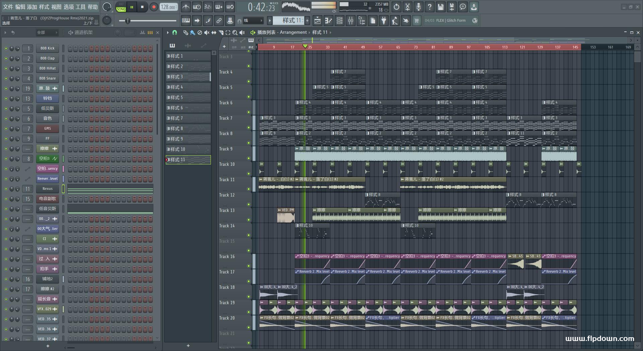This screenshot has height=351, width=643.
Task: Select 样式 6 in the pattern picker
Action: (x=188, y=108)
